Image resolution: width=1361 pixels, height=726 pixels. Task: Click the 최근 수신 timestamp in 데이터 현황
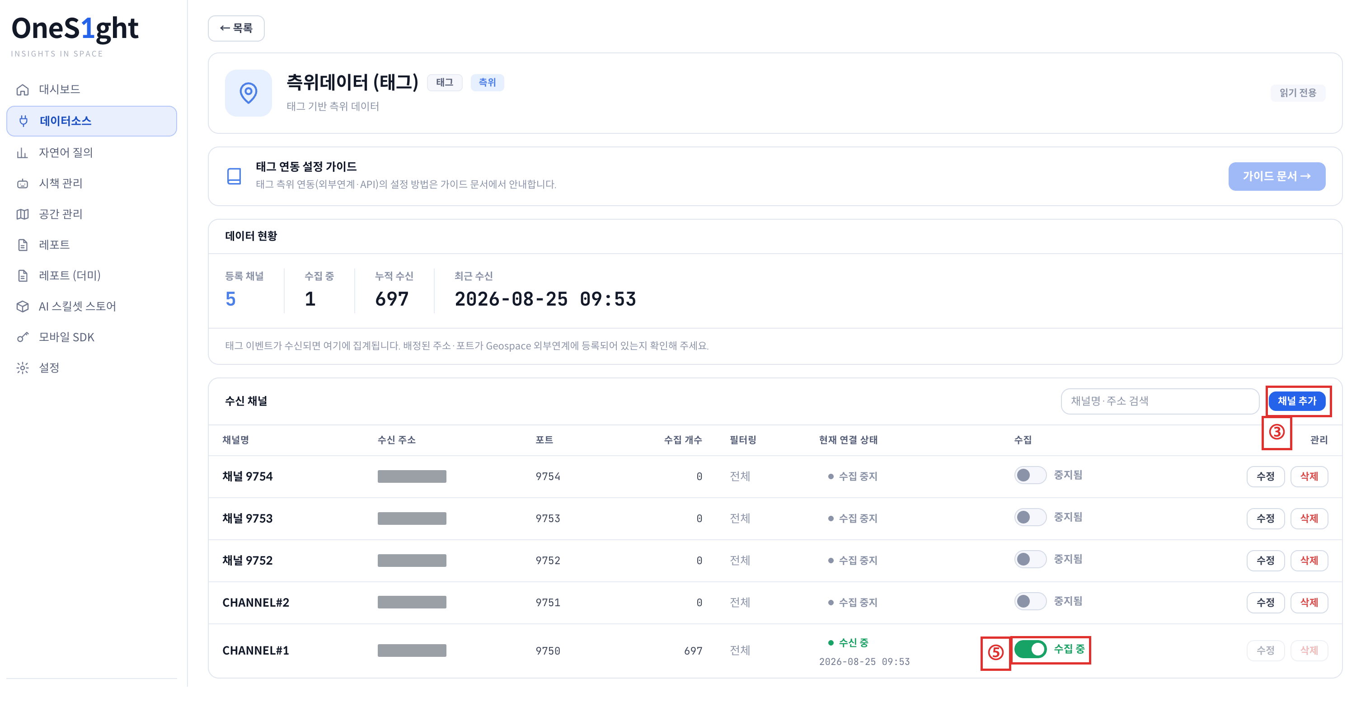[x=545, y=300]
